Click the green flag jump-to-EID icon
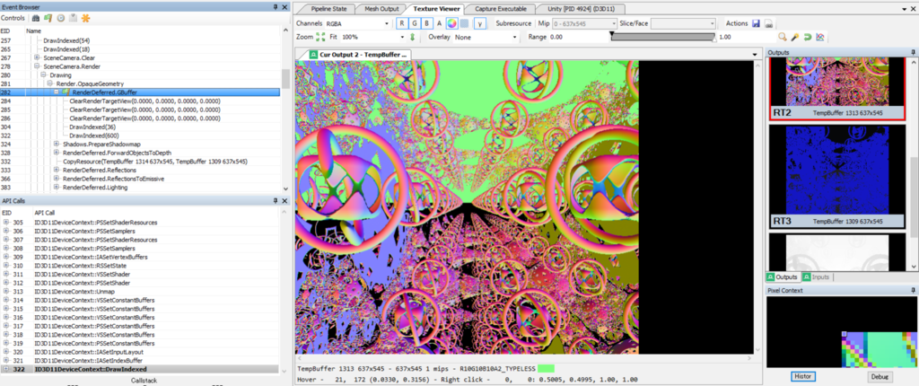 pyautogui.click(x=48, y=18)
